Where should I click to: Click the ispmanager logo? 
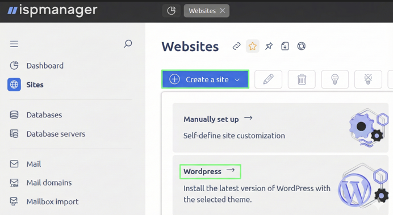tap(52, 10)
